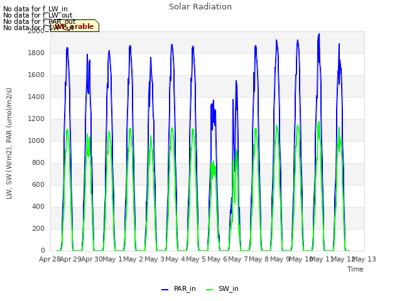Click the 'May 6' x-axis tick label
This screenshot has width=402, height=301.
click(217, 259)
